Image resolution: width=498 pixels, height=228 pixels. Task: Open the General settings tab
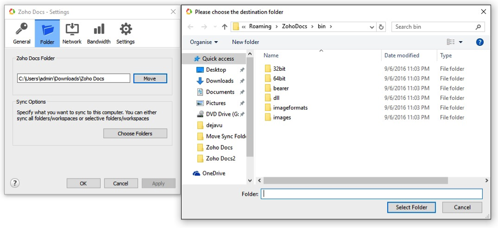click(x=22, y=33)
